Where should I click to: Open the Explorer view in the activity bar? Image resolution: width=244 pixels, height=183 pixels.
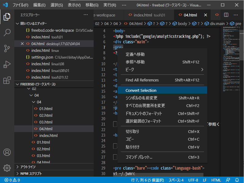click(7, 17)
